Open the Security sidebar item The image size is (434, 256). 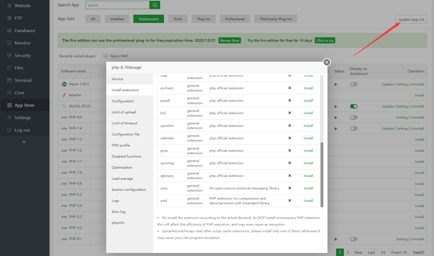(22, 55)
